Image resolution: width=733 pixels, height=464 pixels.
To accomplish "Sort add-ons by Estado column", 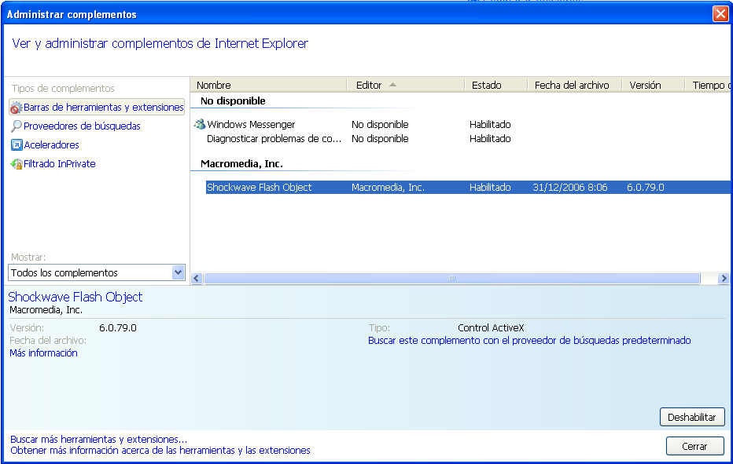I will tap(486, 85).
